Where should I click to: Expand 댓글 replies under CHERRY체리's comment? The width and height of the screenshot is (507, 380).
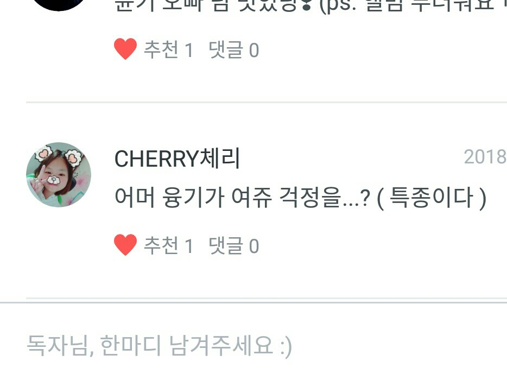click(226, 245)
